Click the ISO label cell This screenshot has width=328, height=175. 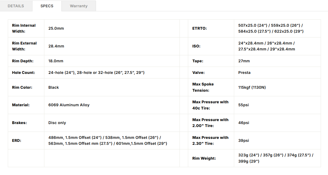point(196,46)
